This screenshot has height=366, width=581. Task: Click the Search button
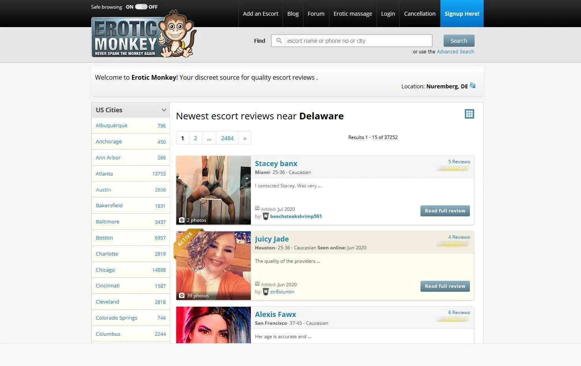pyautogui.click(x=459, y=41)
